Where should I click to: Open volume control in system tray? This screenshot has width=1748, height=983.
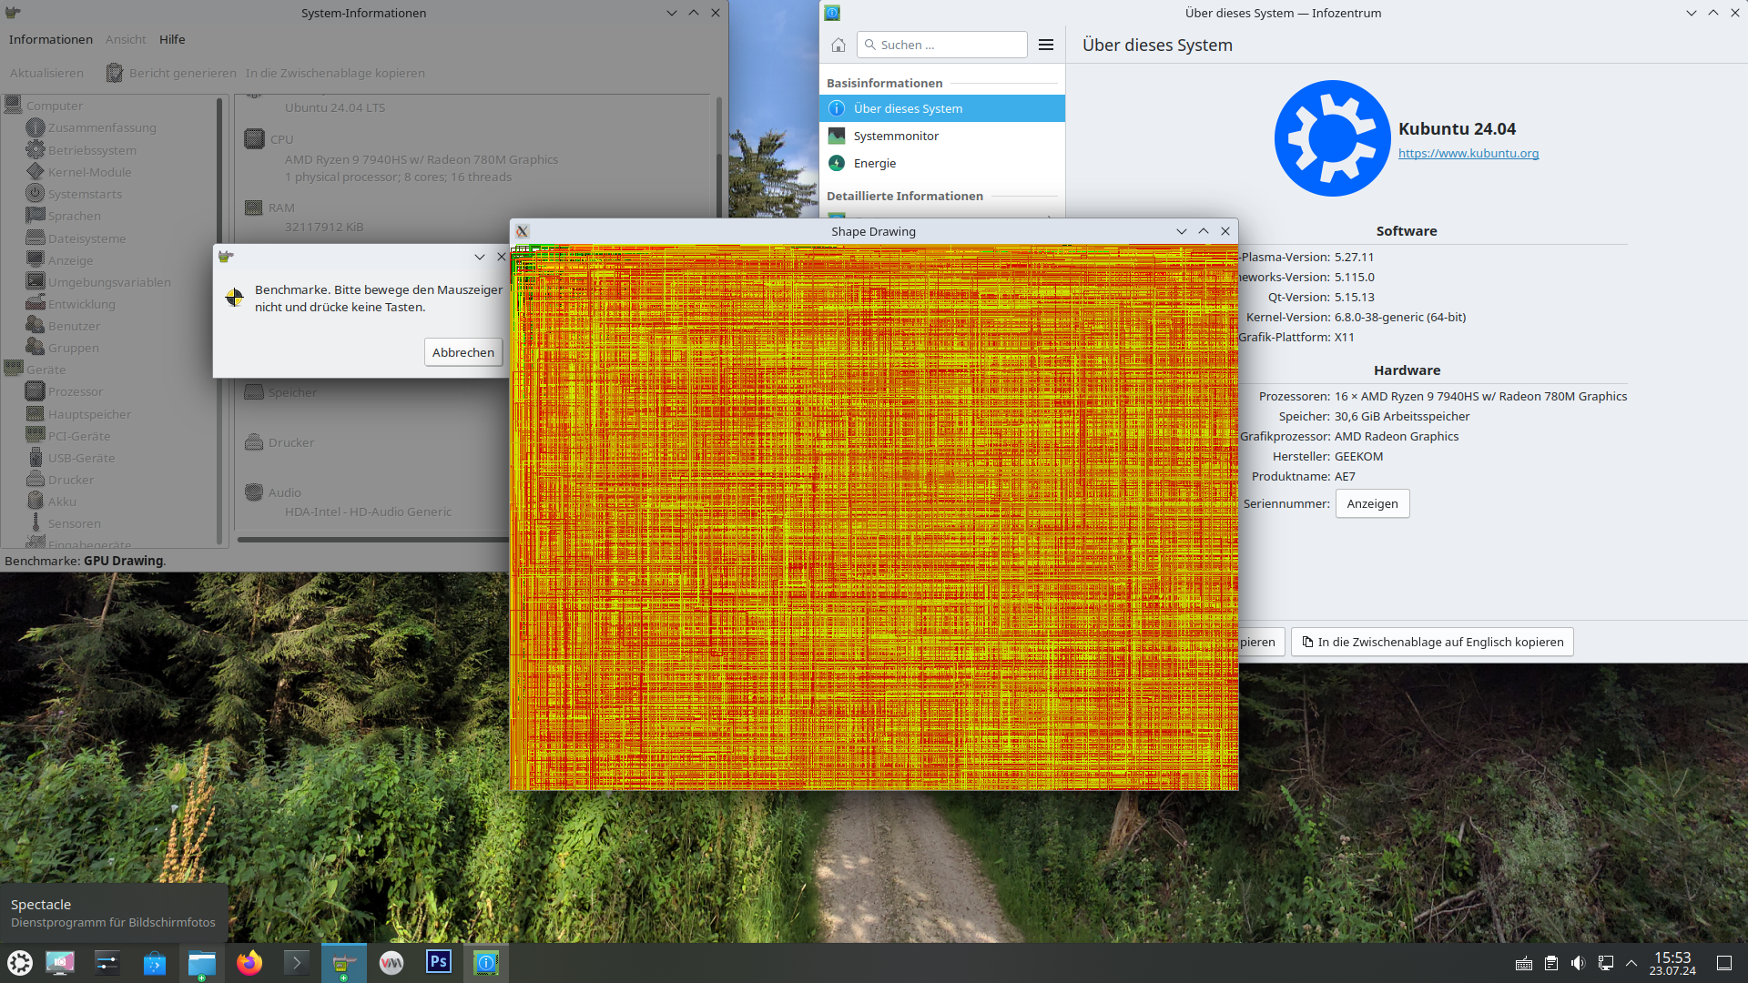pos(1578,963)
